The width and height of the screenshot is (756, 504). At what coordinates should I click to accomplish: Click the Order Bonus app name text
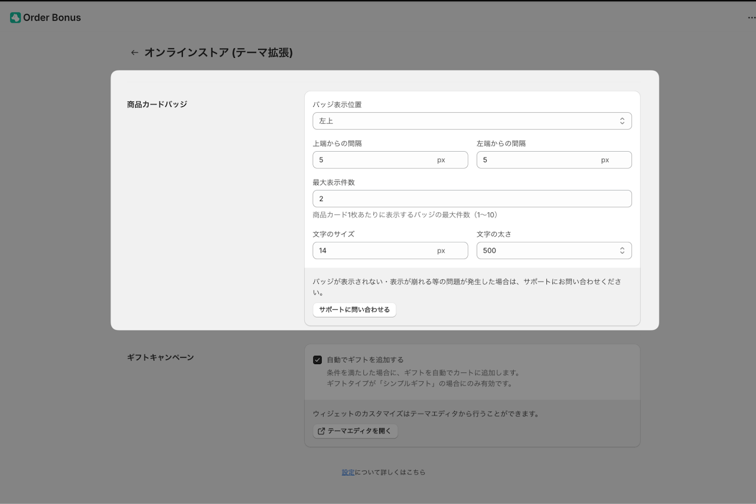[52, 18]
